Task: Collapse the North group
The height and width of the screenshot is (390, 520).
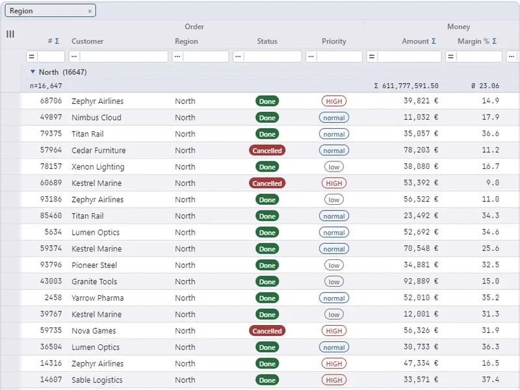Action: click(x=32, y=71)
